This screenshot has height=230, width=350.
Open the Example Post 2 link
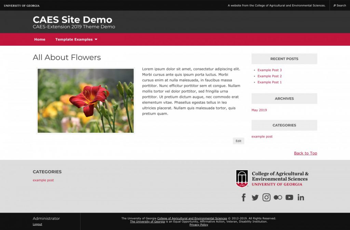point(269,76)
